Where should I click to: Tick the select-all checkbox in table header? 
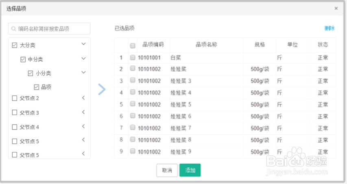click(133, 46)
